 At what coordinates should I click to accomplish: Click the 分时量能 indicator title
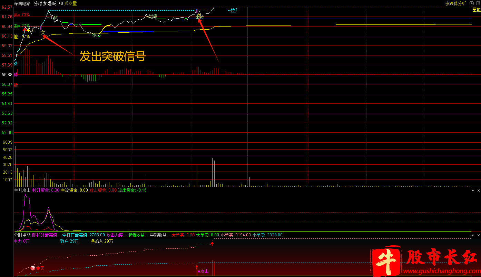(22, 235)
